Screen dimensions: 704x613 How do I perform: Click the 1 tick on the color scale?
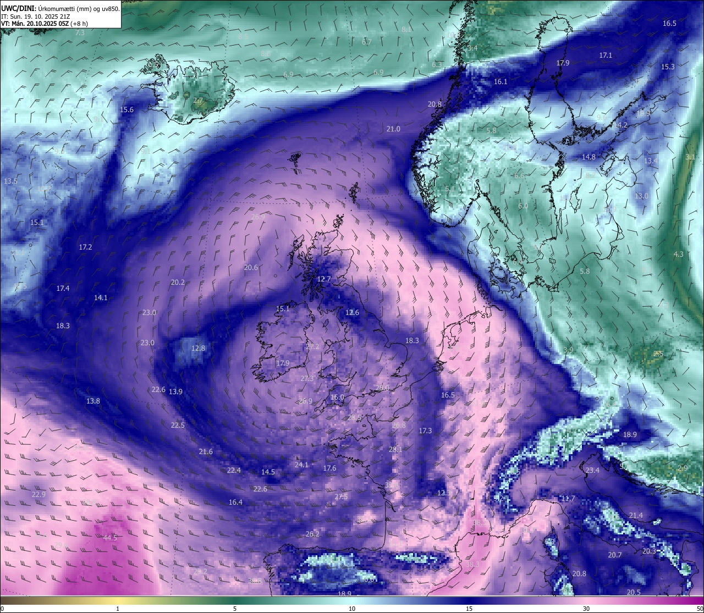[x=118, y=609]
